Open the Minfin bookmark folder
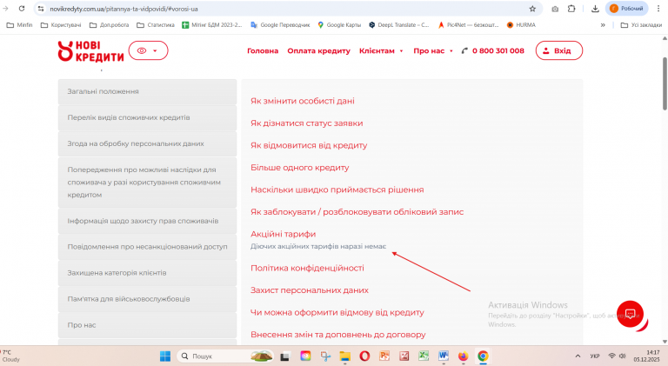Image resolution: width=668 pixels, height=366 pixels. (x=20, y=25)
